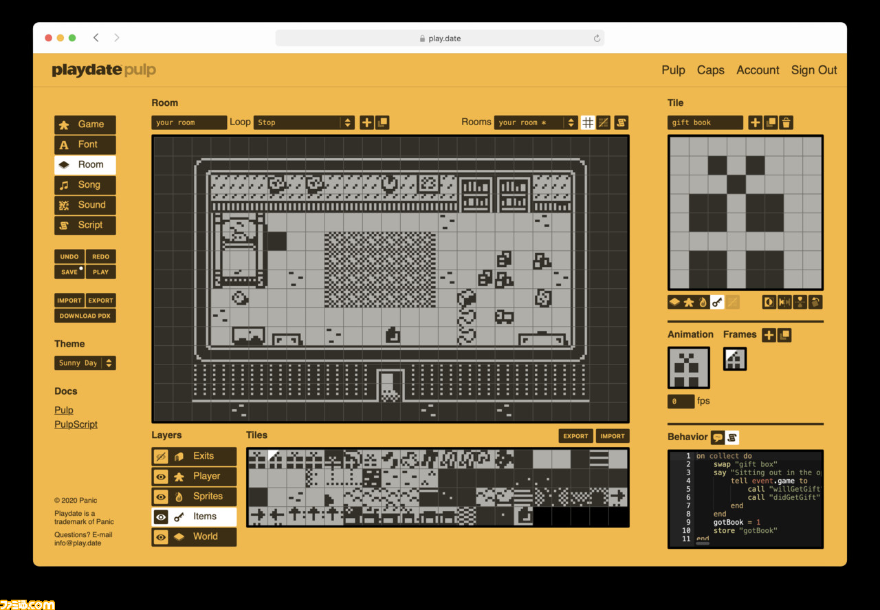Set tile type to Player
The height and width of the screenshot is (610, 880).
[689, 302]
